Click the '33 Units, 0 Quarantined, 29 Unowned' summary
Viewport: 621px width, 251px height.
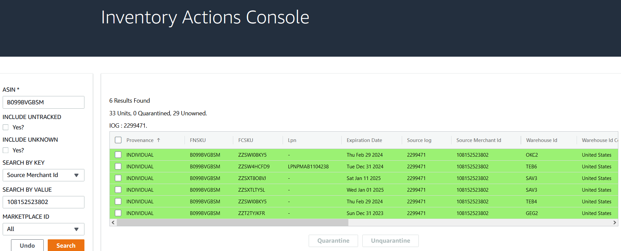[x=158, y=113]
